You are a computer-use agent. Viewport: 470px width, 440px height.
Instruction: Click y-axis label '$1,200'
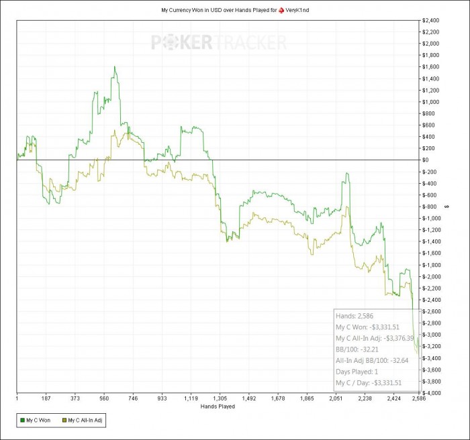(x=431, y=90)
